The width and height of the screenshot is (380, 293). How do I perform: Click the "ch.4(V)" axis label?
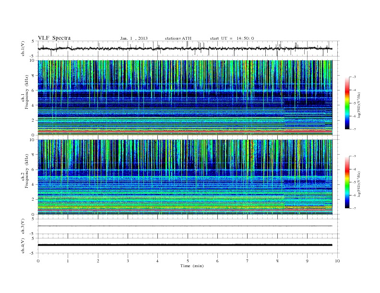pos(23,246)
